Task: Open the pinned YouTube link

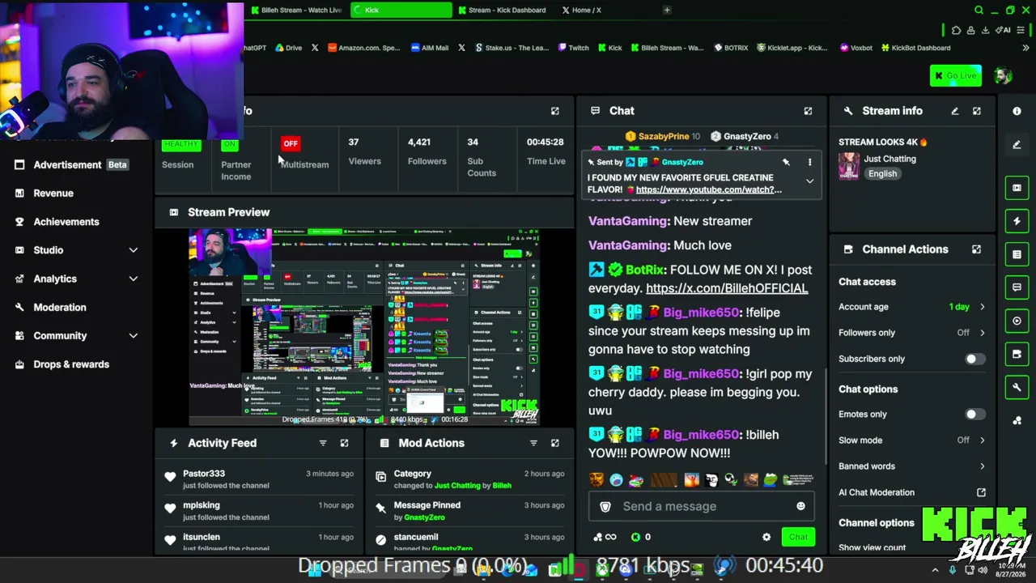Action: click(709, 189)
